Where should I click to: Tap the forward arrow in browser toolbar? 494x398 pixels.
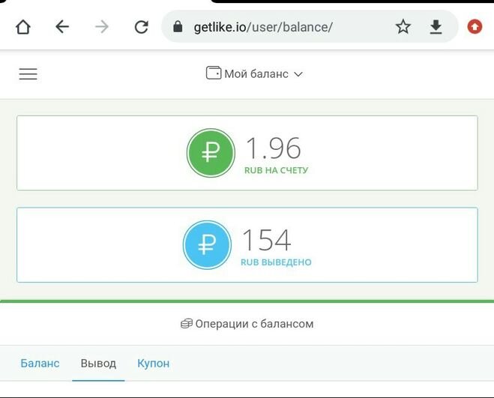tap(102, 27)
